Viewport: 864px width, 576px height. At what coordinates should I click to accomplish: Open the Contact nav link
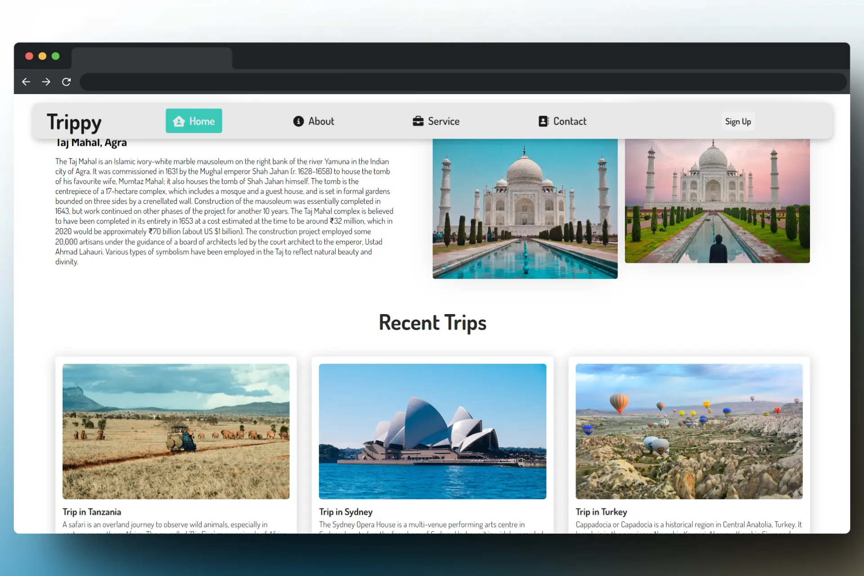click(569, 121)
